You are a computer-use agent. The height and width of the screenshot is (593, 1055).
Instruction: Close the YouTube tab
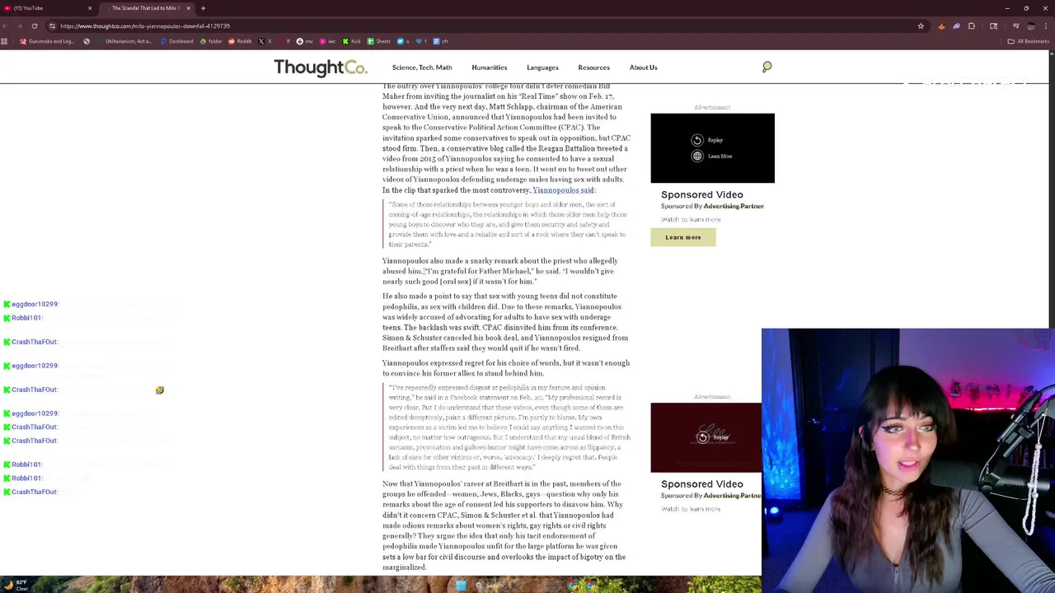tap(90, 8)
